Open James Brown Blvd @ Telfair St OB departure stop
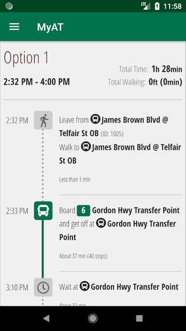The image size is (186, 331). (x=114, y=127)
